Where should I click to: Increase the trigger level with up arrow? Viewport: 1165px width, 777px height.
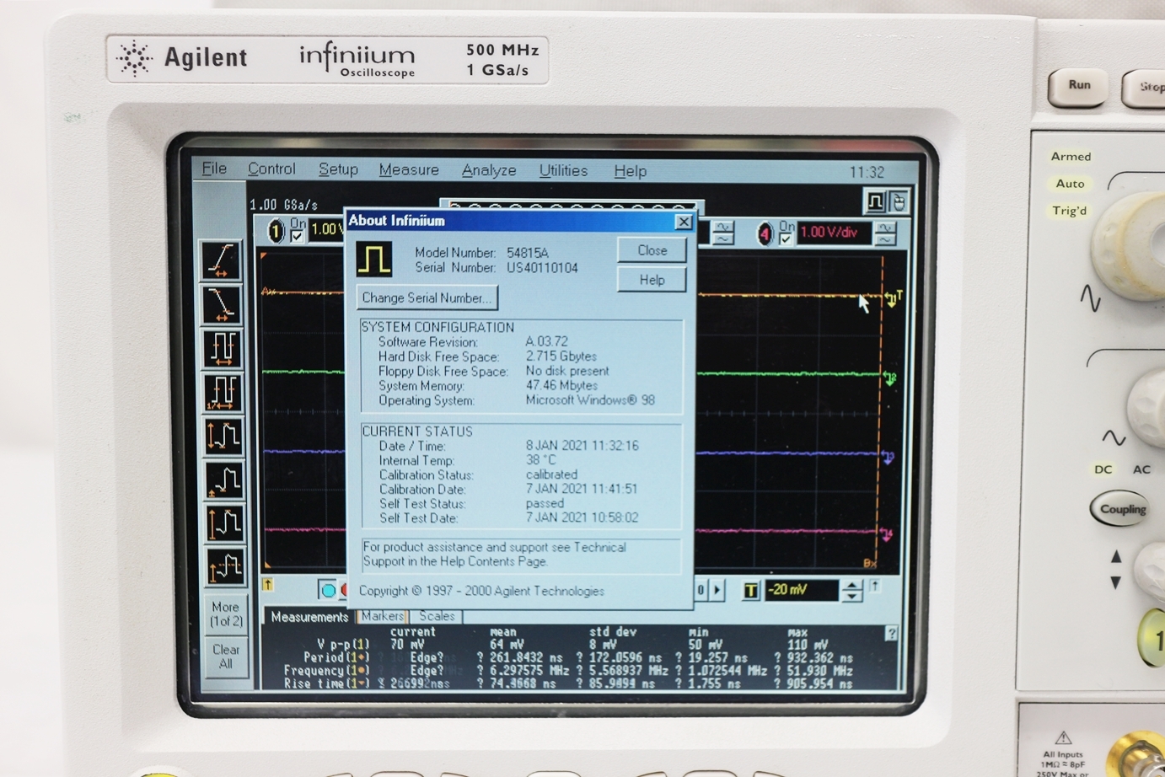point(852,585)
